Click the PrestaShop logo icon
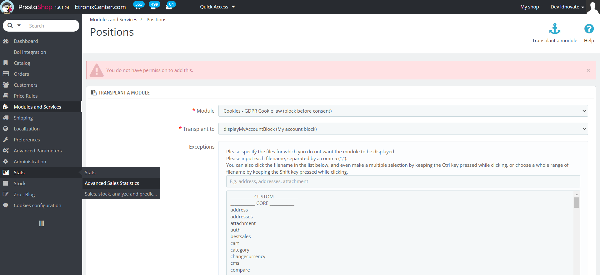600x275 pixels. pyautogui.click(x=7, y=7)
